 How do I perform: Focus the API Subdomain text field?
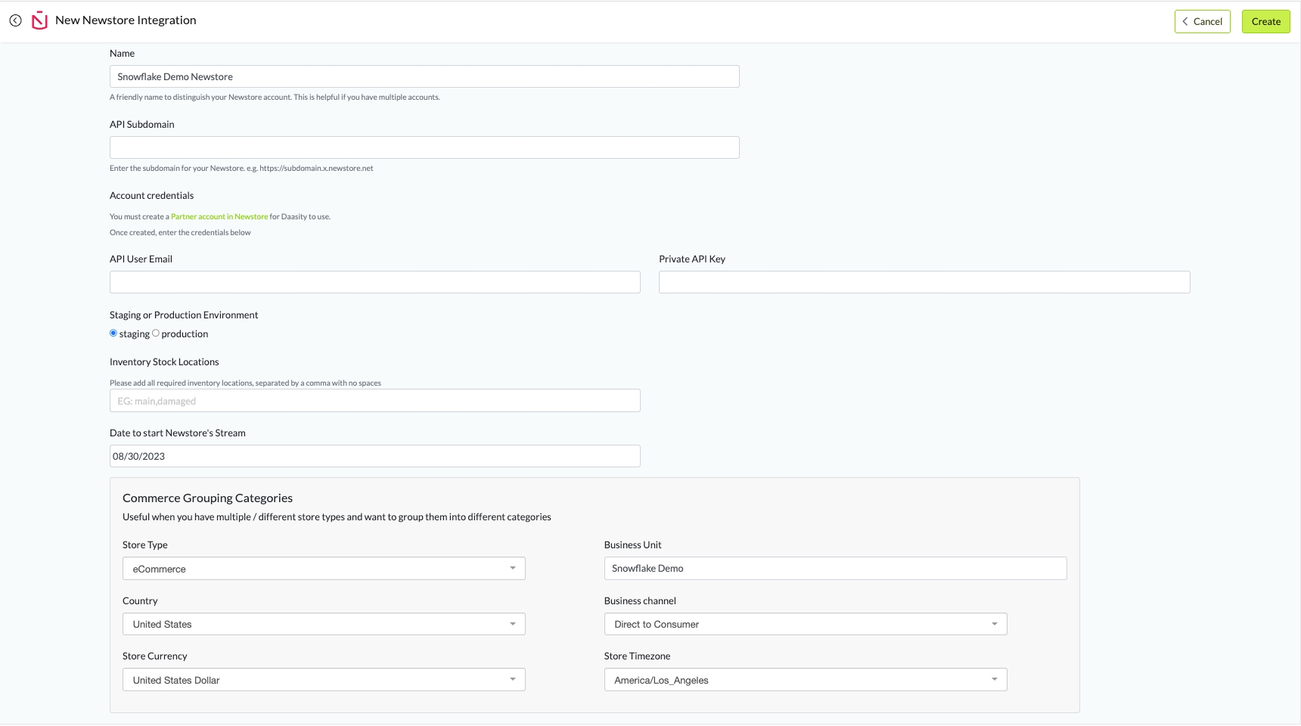pyautogui.click(x=424, y=147)
